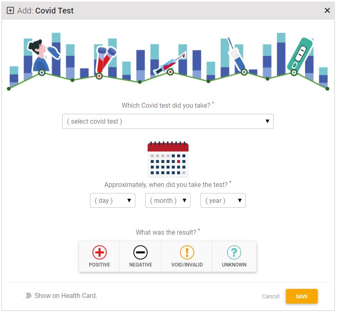The width and height of the screenshot is (337, 313).
Task: Click the orange exclamation Void/Invalid icon
Action: [x=187, y=253]
